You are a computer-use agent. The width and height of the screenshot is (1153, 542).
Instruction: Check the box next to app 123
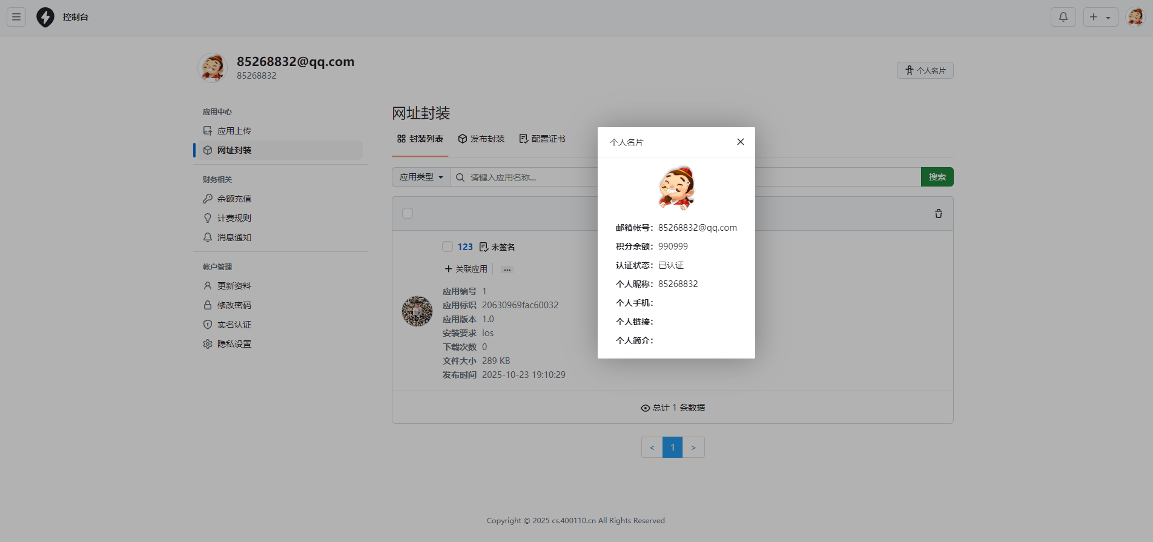pyautogui.click(x=448, y=246)
